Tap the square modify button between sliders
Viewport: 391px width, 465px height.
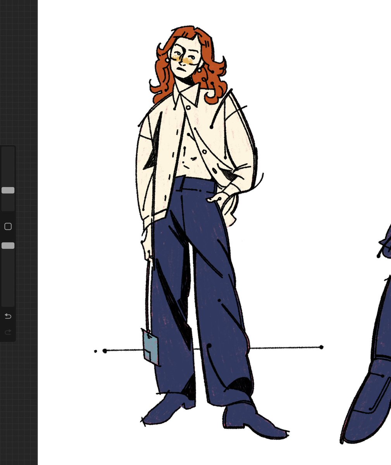pos(8,226)
